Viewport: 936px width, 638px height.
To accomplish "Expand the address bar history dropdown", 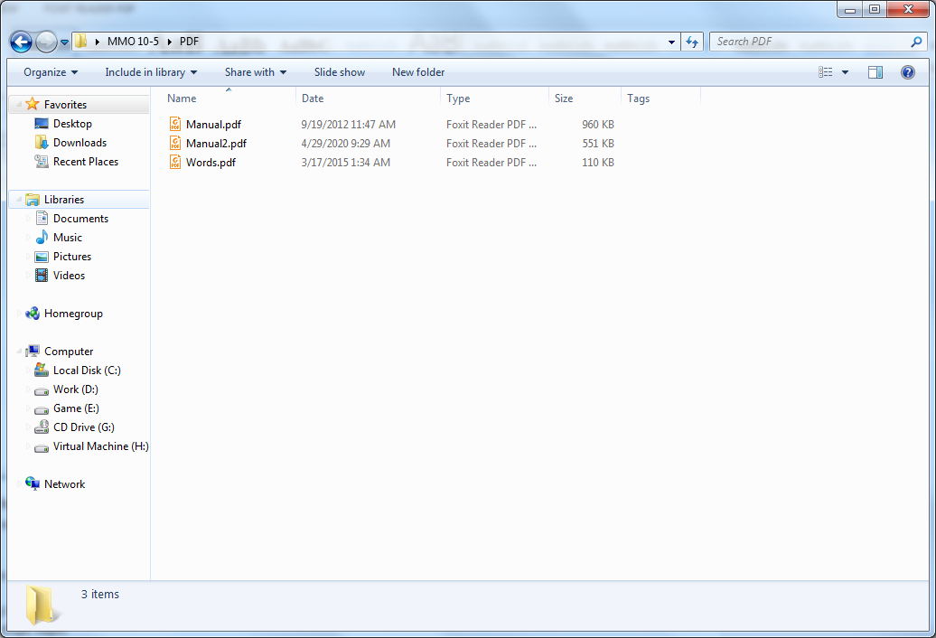I will click(671, 42).
